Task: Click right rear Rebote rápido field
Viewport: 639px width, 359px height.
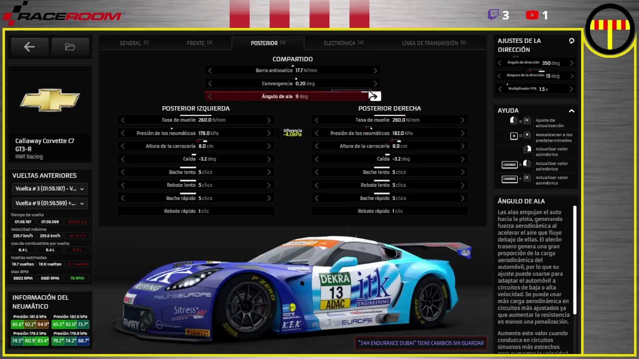Action: [x=389, y=211]
